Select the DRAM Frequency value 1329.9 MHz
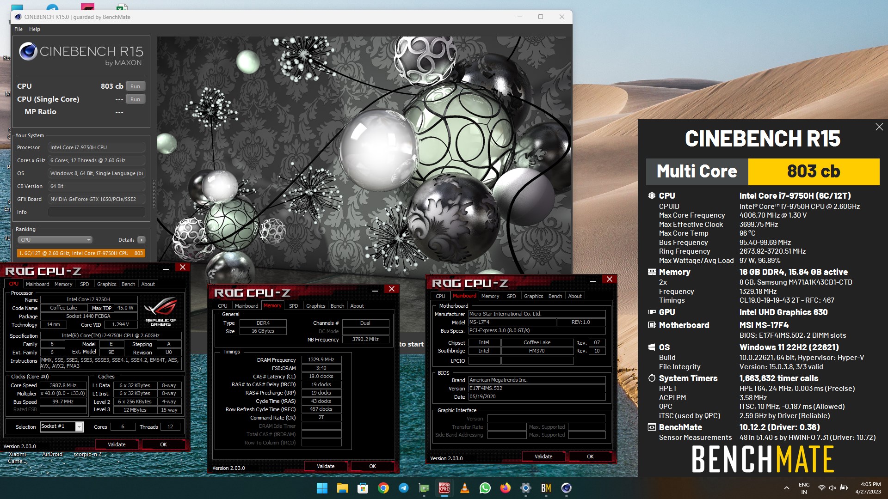Screen dimensions: 888x499 click(x=321, y=359)
